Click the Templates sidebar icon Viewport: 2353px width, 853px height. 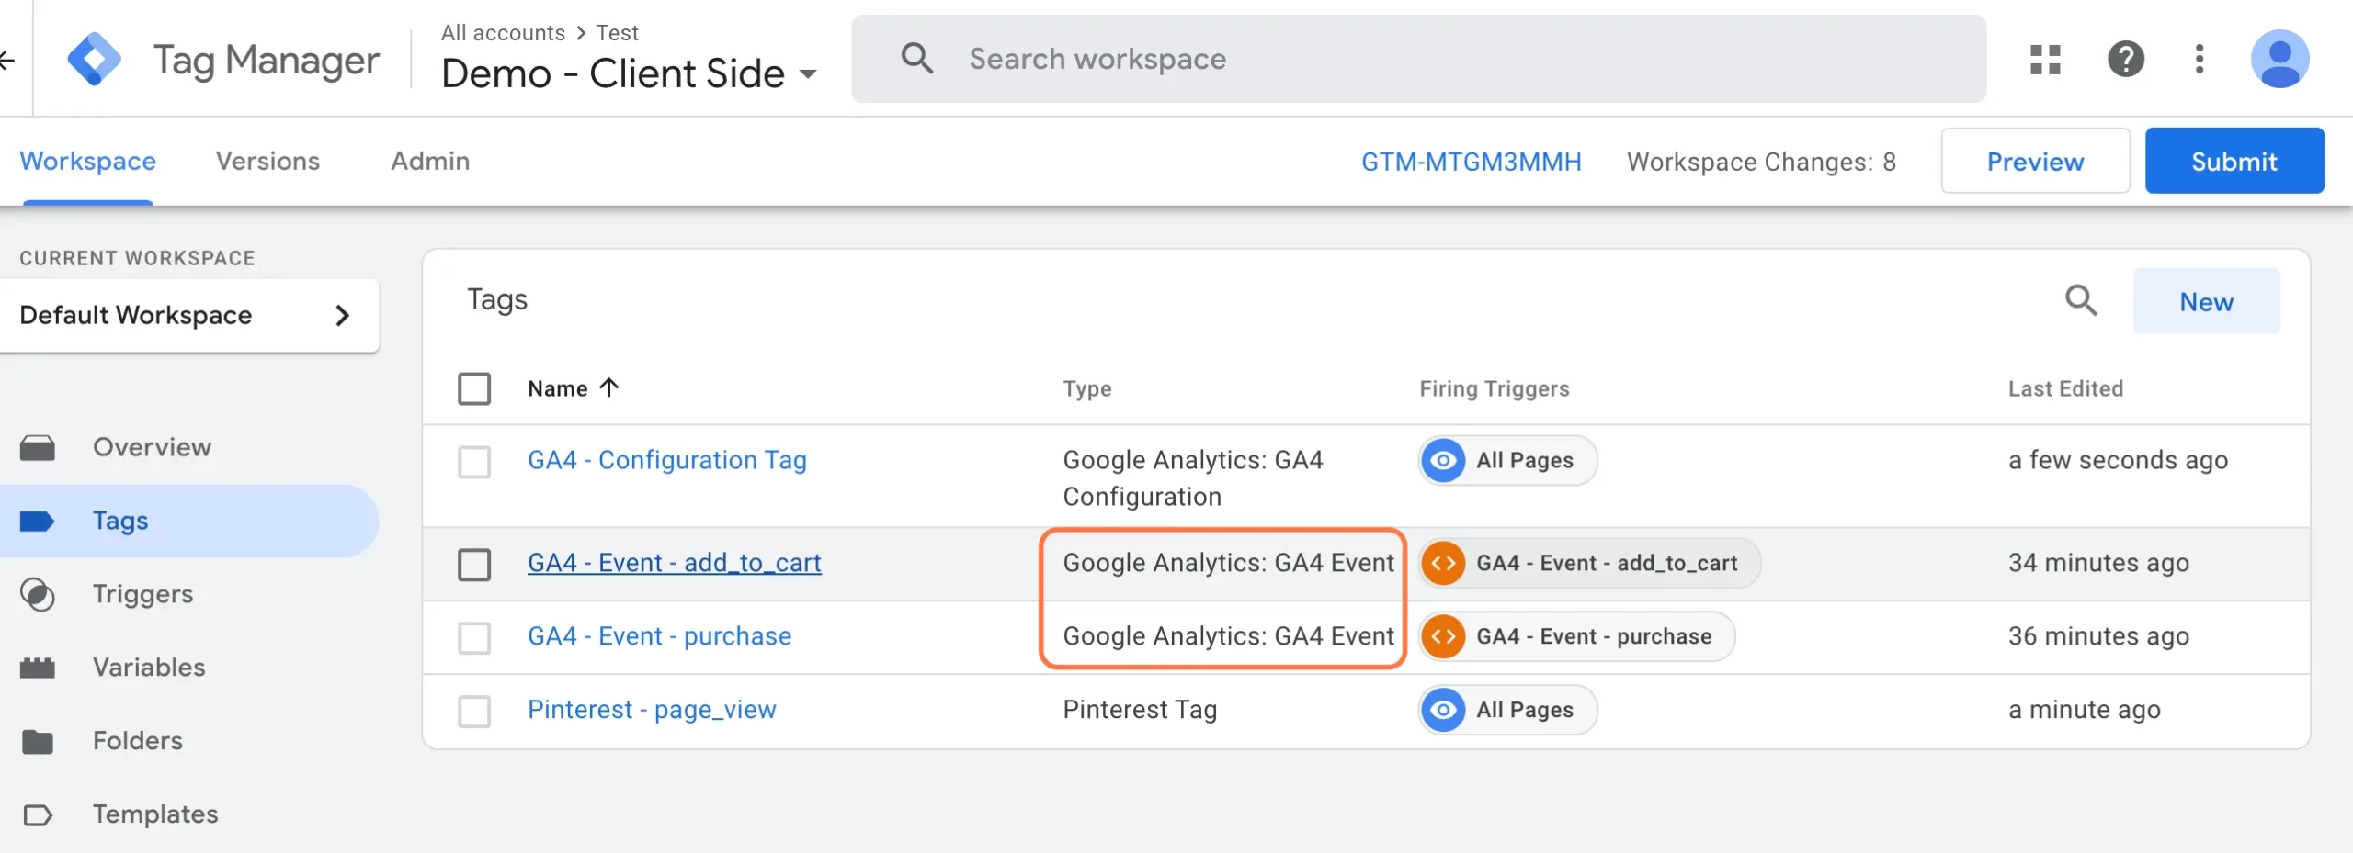(x=38, y=814)
